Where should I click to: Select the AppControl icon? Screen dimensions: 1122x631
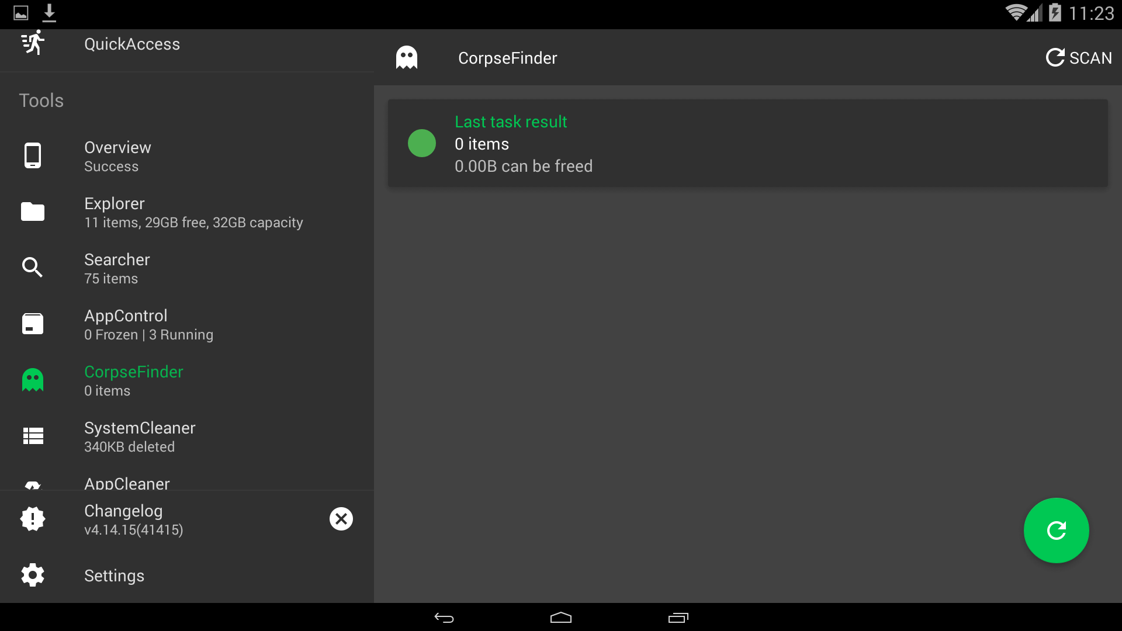pyautogui.click(x=33, y=324)
